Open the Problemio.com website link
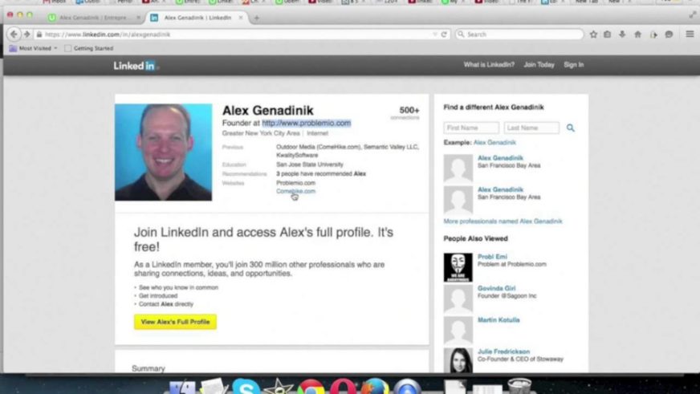 (295, 182)
